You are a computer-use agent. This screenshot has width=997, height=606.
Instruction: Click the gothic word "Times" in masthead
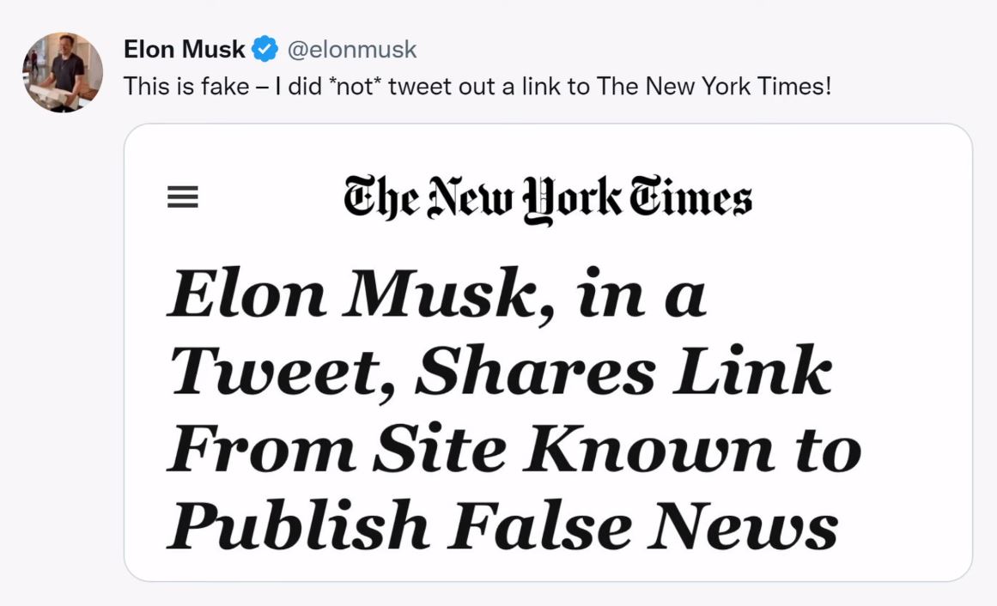click(x=691, y=197)
